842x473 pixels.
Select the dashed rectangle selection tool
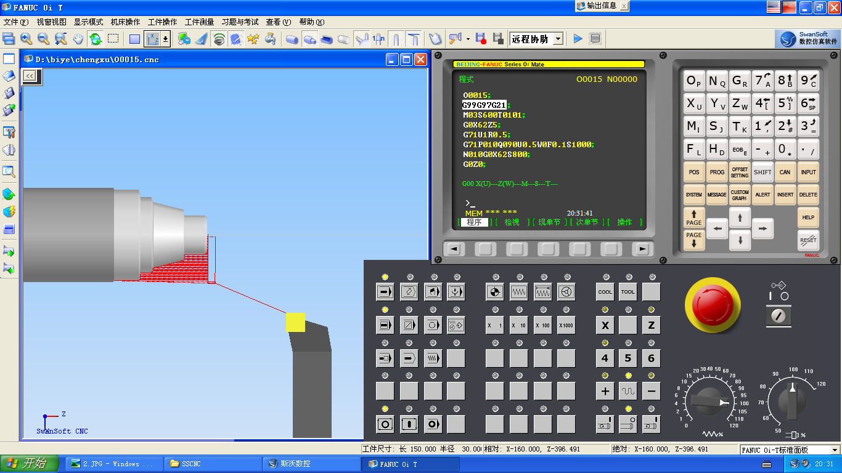click(113, 39)
